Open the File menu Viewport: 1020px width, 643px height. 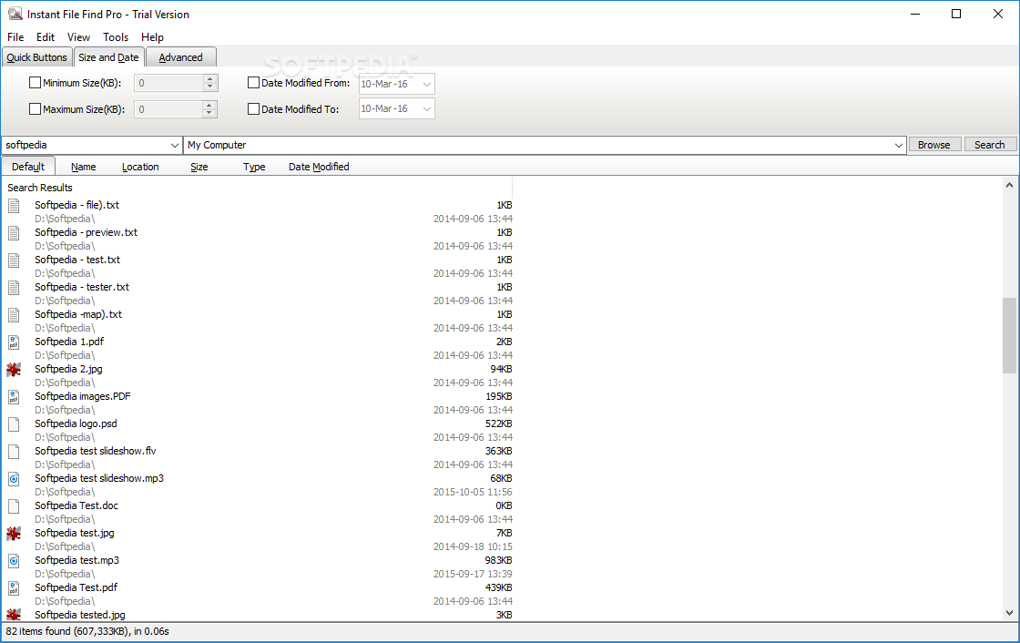pyautogui.click(x=15, y=37)
